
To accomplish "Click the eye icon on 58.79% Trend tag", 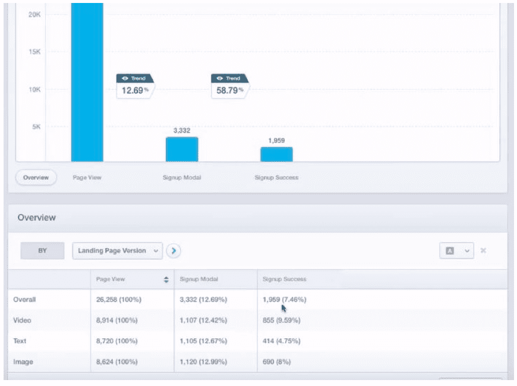I will (x=220, y=78).
